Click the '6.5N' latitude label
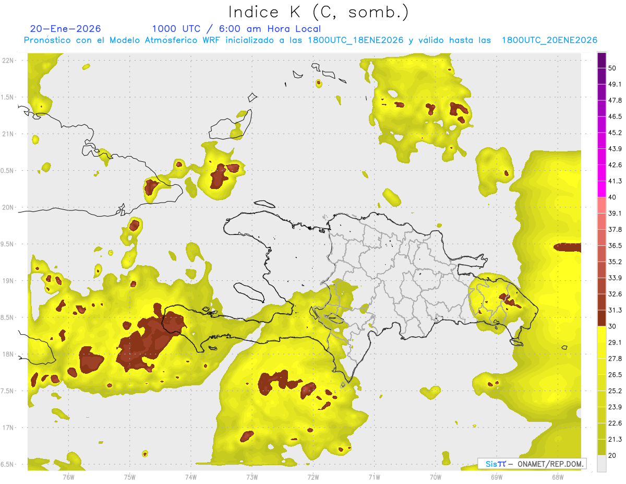 (8, 465)
